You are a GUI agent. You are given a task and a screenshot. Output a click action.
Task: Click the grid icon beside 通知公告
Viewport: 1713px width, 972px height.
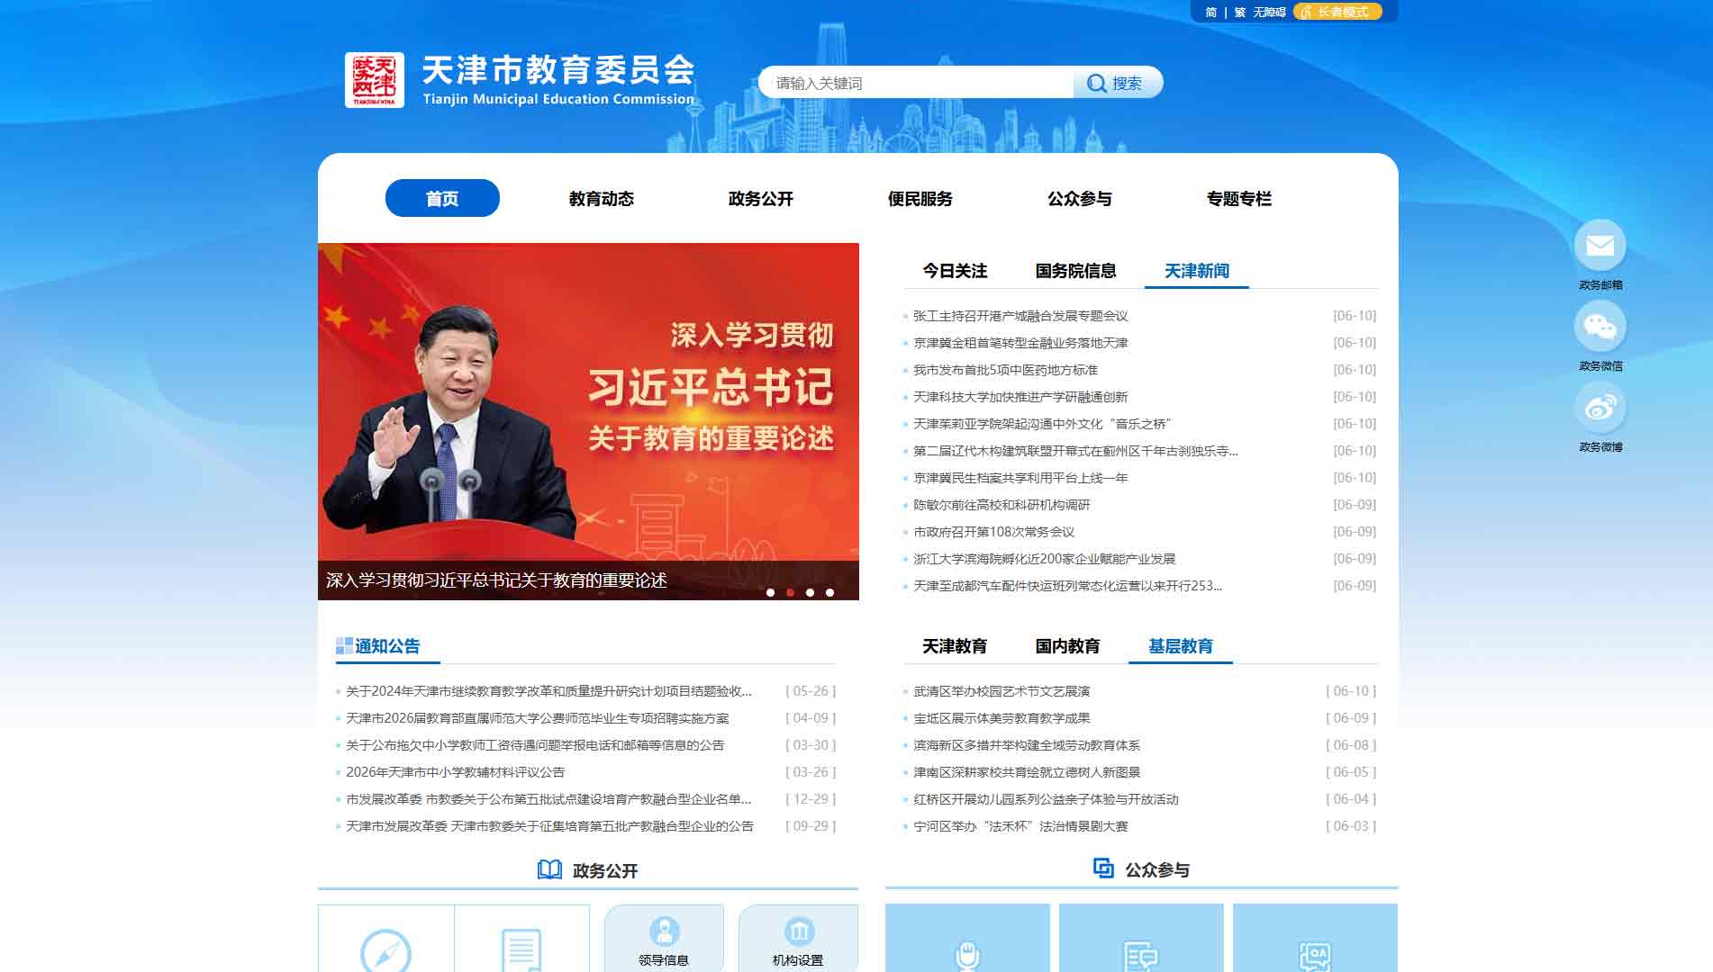point(344,645)
